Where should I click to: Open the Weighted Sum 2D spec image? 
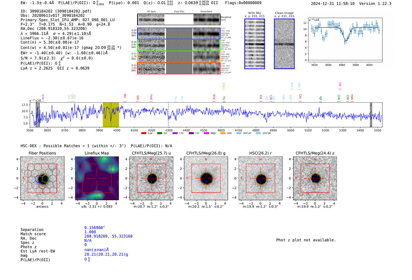tap(179, 19)
